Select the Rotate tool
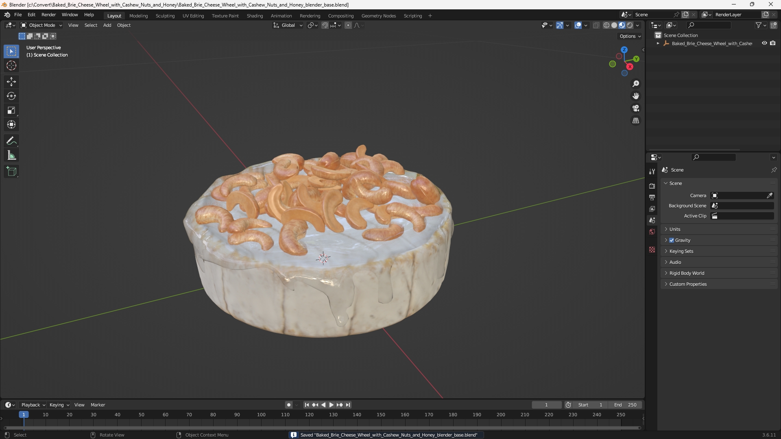Screen dimensions: 781x439 11,96
